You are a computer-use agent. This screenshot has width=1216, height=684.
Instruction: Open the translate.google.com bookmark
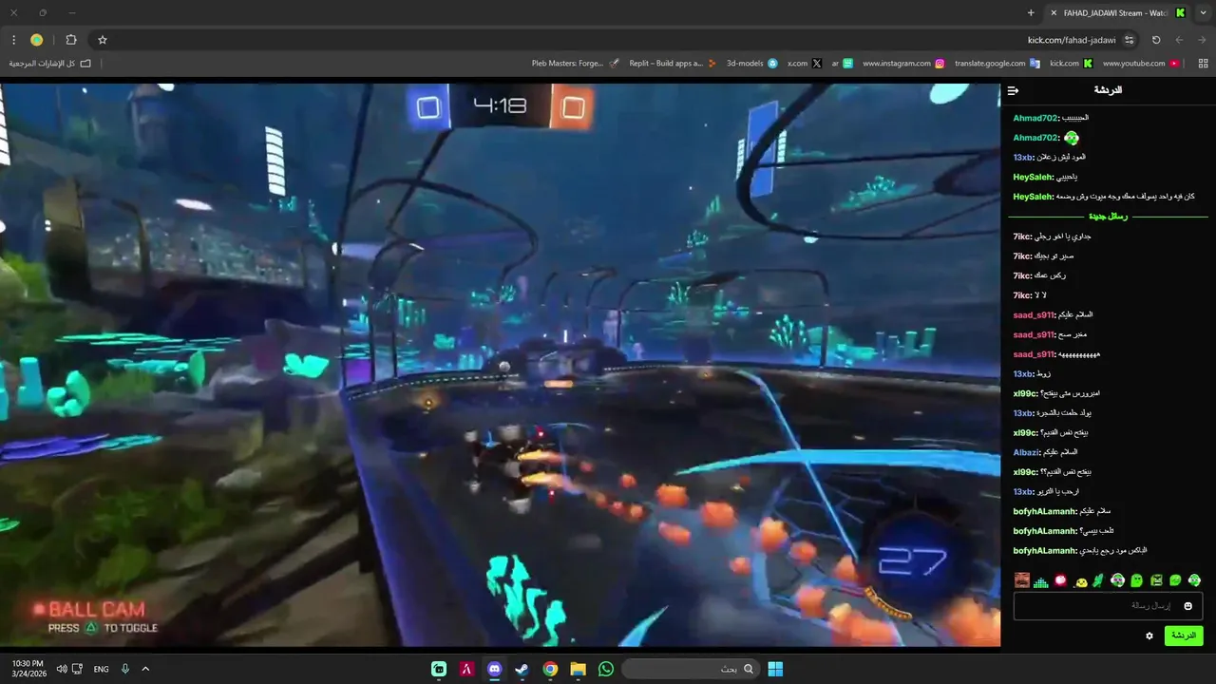point(997,64)
